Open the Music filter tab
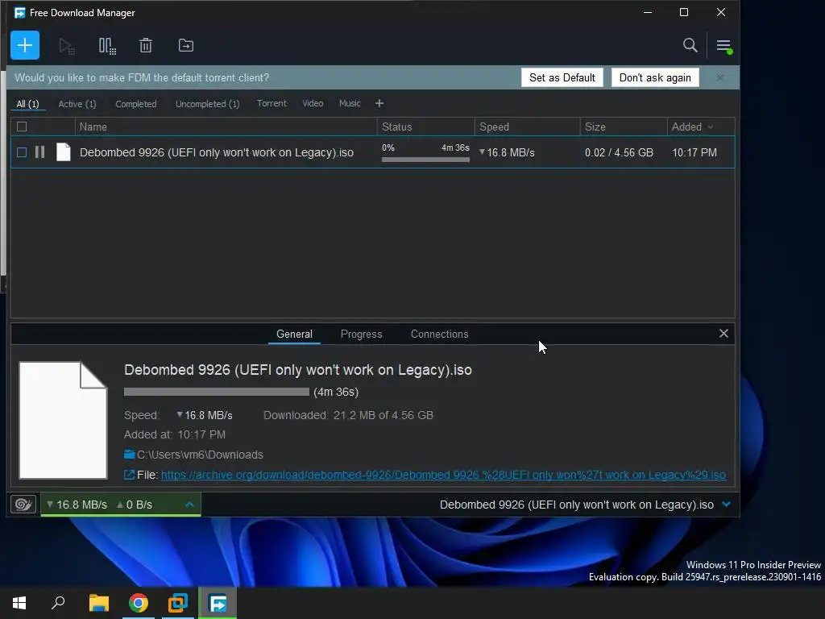 (350, 103)
